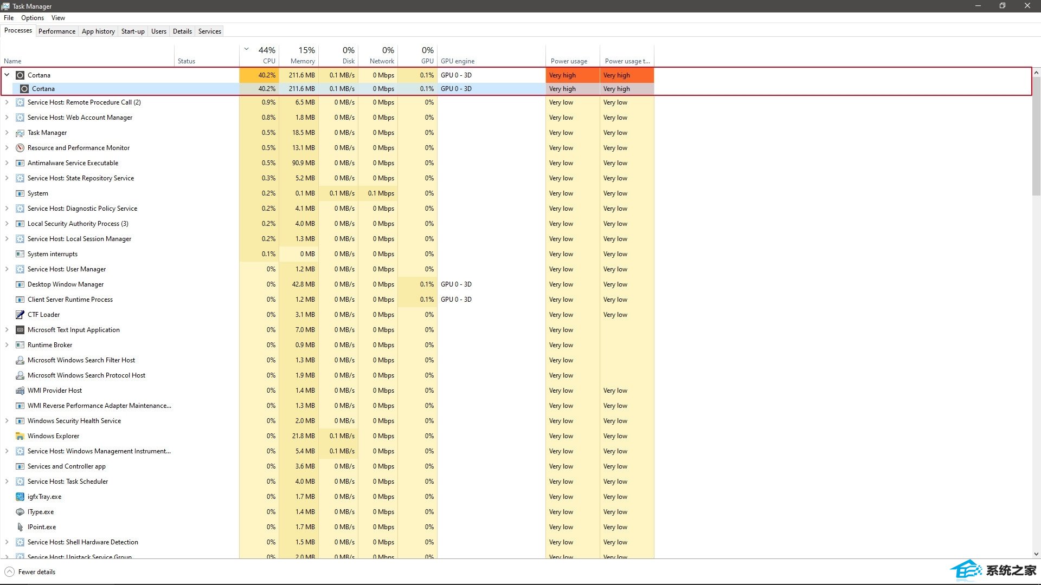Click the IPoint.exe mouse icon

pyautogui.click(x=20, y=527)
